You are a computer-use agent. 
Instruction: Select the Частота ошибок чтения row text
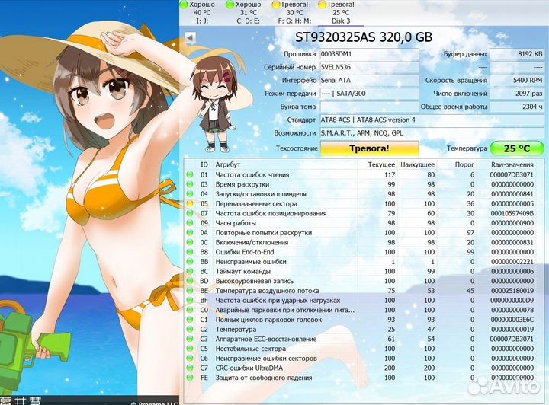pyautogui.click(x=252, y=174)
